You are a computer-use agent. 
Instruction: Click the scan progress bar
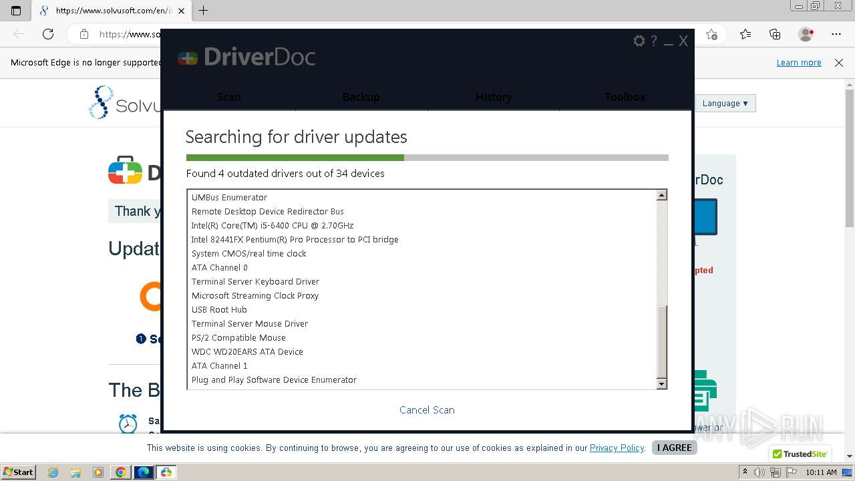tap(427, 158)
